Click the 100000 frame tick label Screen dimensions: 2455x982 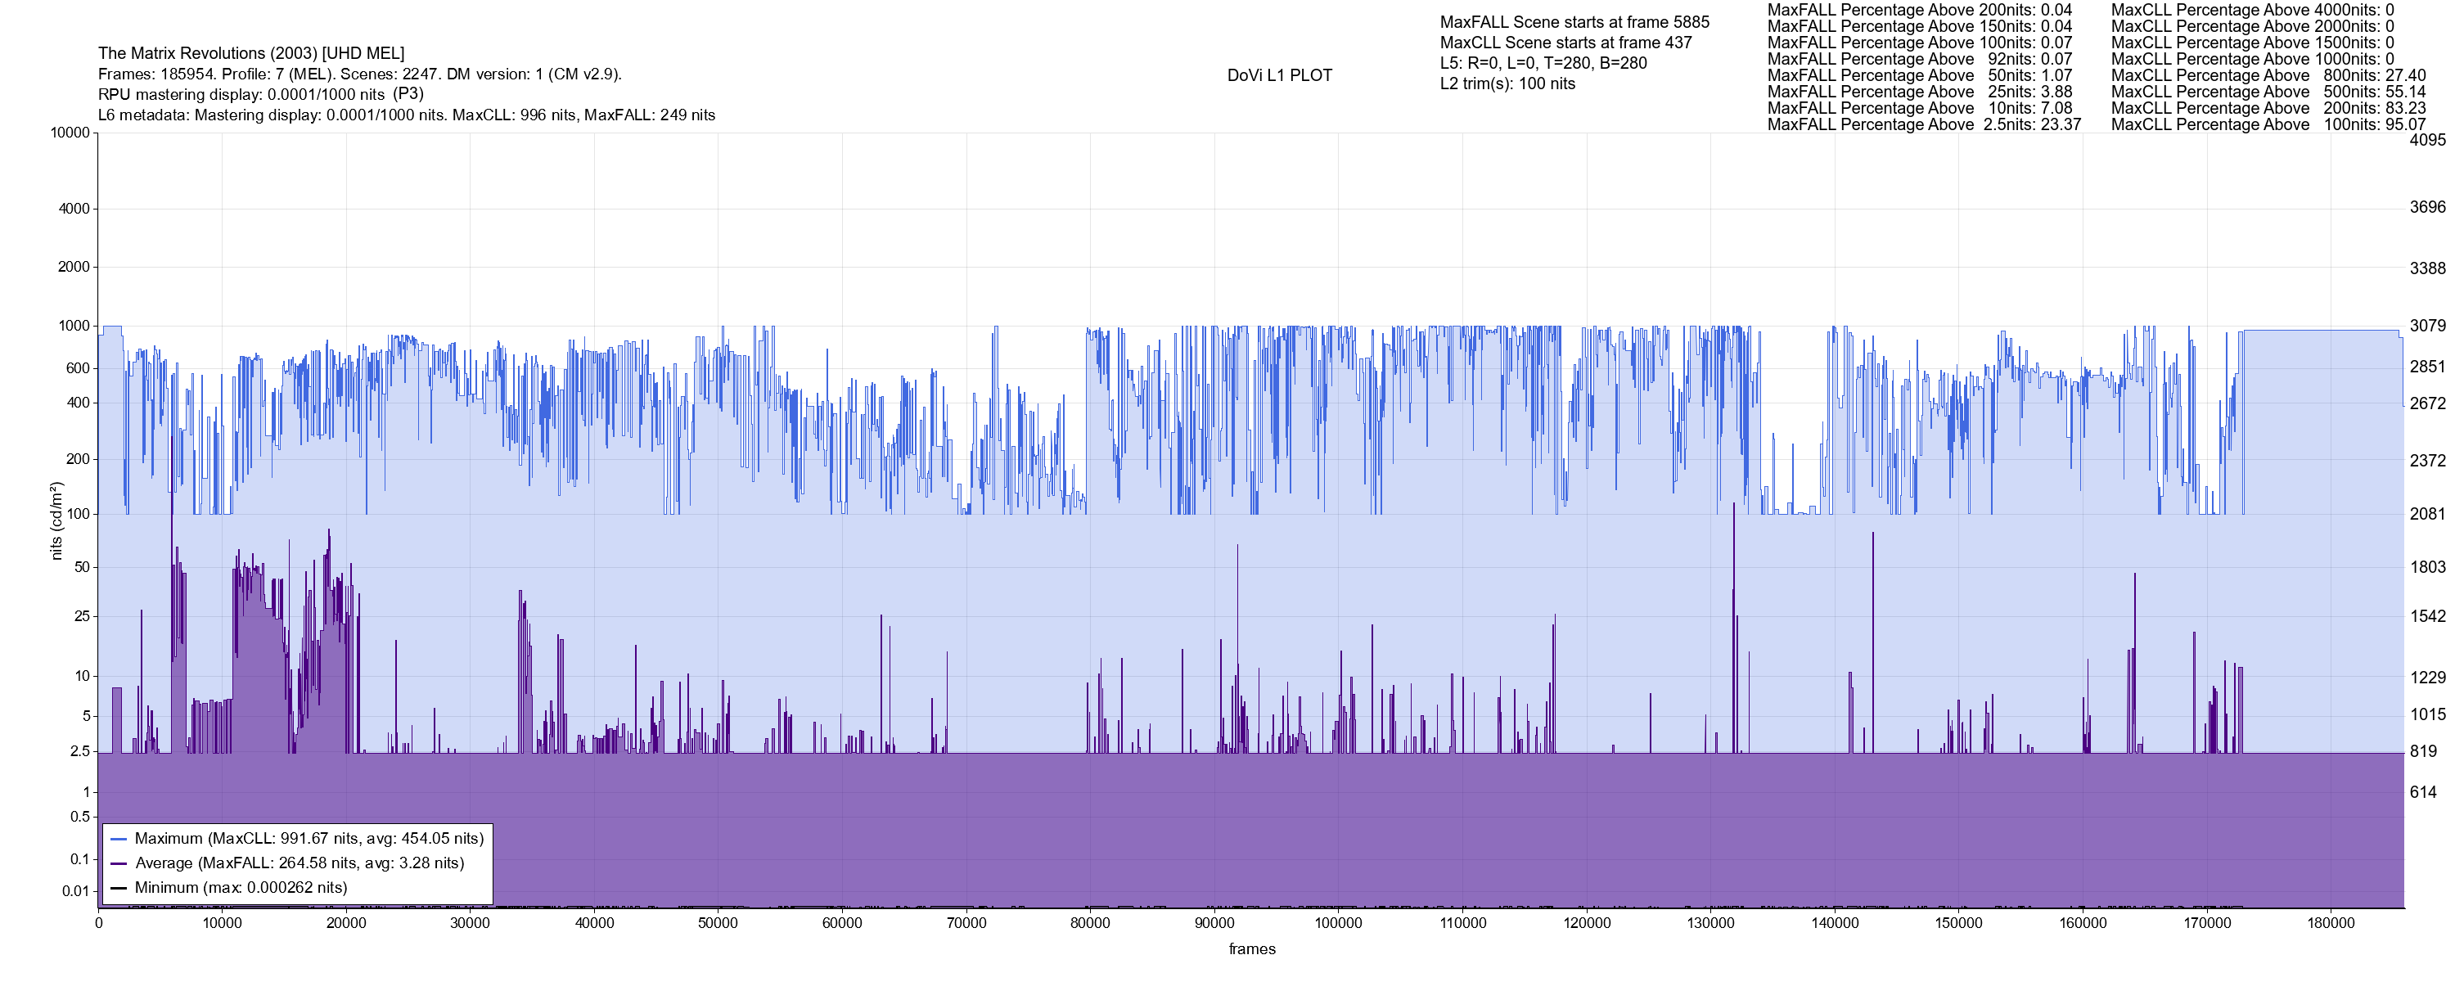click(1338, 923)
